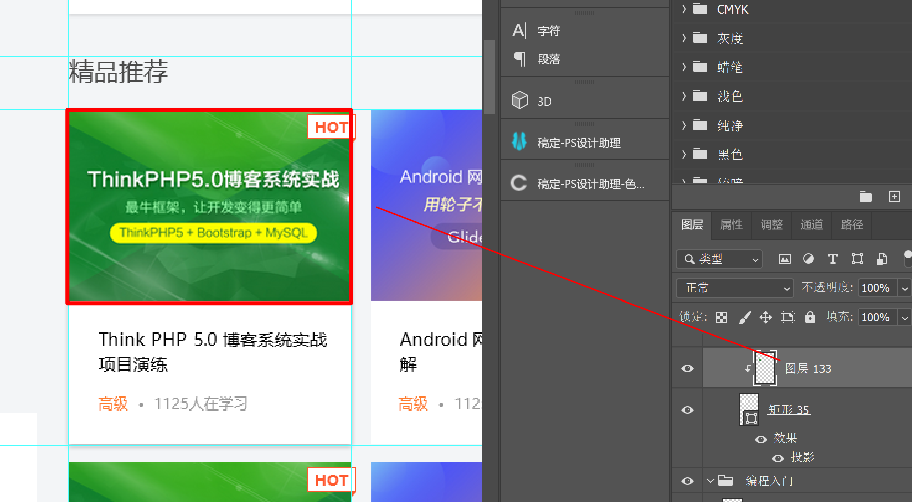Lock transparent pixels checkerboard icon

pyautogui.click(x=722, y=317)
